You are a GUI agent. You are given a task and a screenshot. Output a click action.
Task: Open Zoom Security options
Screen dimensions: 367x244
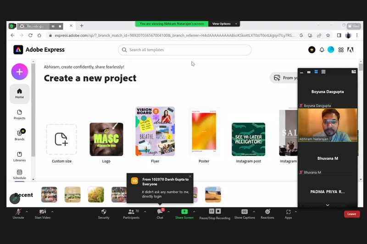coord(104,214)
